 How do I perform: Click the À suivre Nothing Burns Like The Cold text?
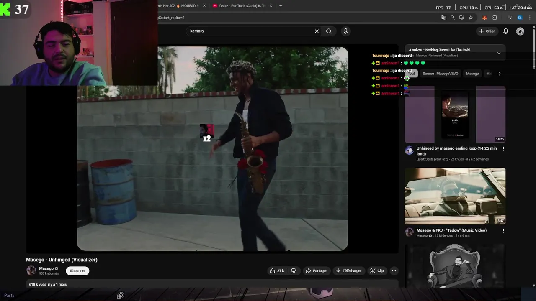click(439, 50)
